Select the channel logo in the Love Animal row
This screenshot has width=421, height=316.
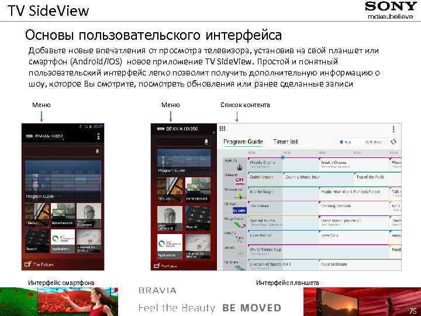coord(240,239)
